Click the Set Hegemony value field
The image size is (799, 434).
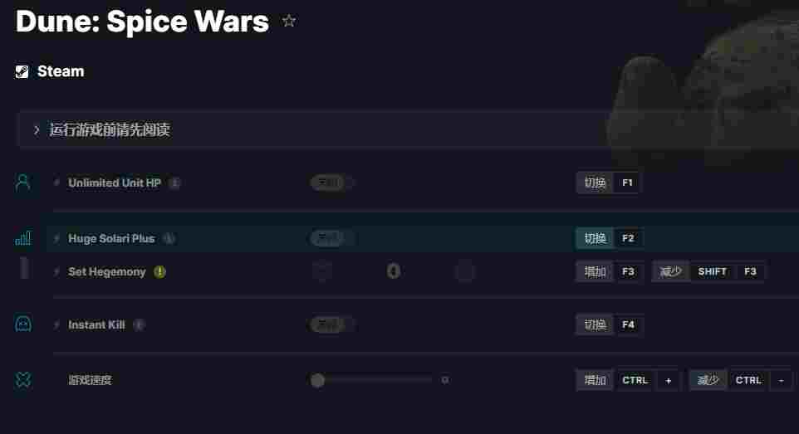[394, 271]
